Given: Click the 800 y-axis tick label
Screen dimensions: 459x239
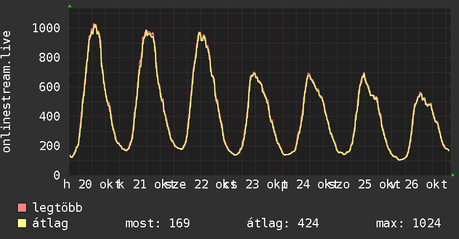Looking at the screenshot, I should pos(50,58).
